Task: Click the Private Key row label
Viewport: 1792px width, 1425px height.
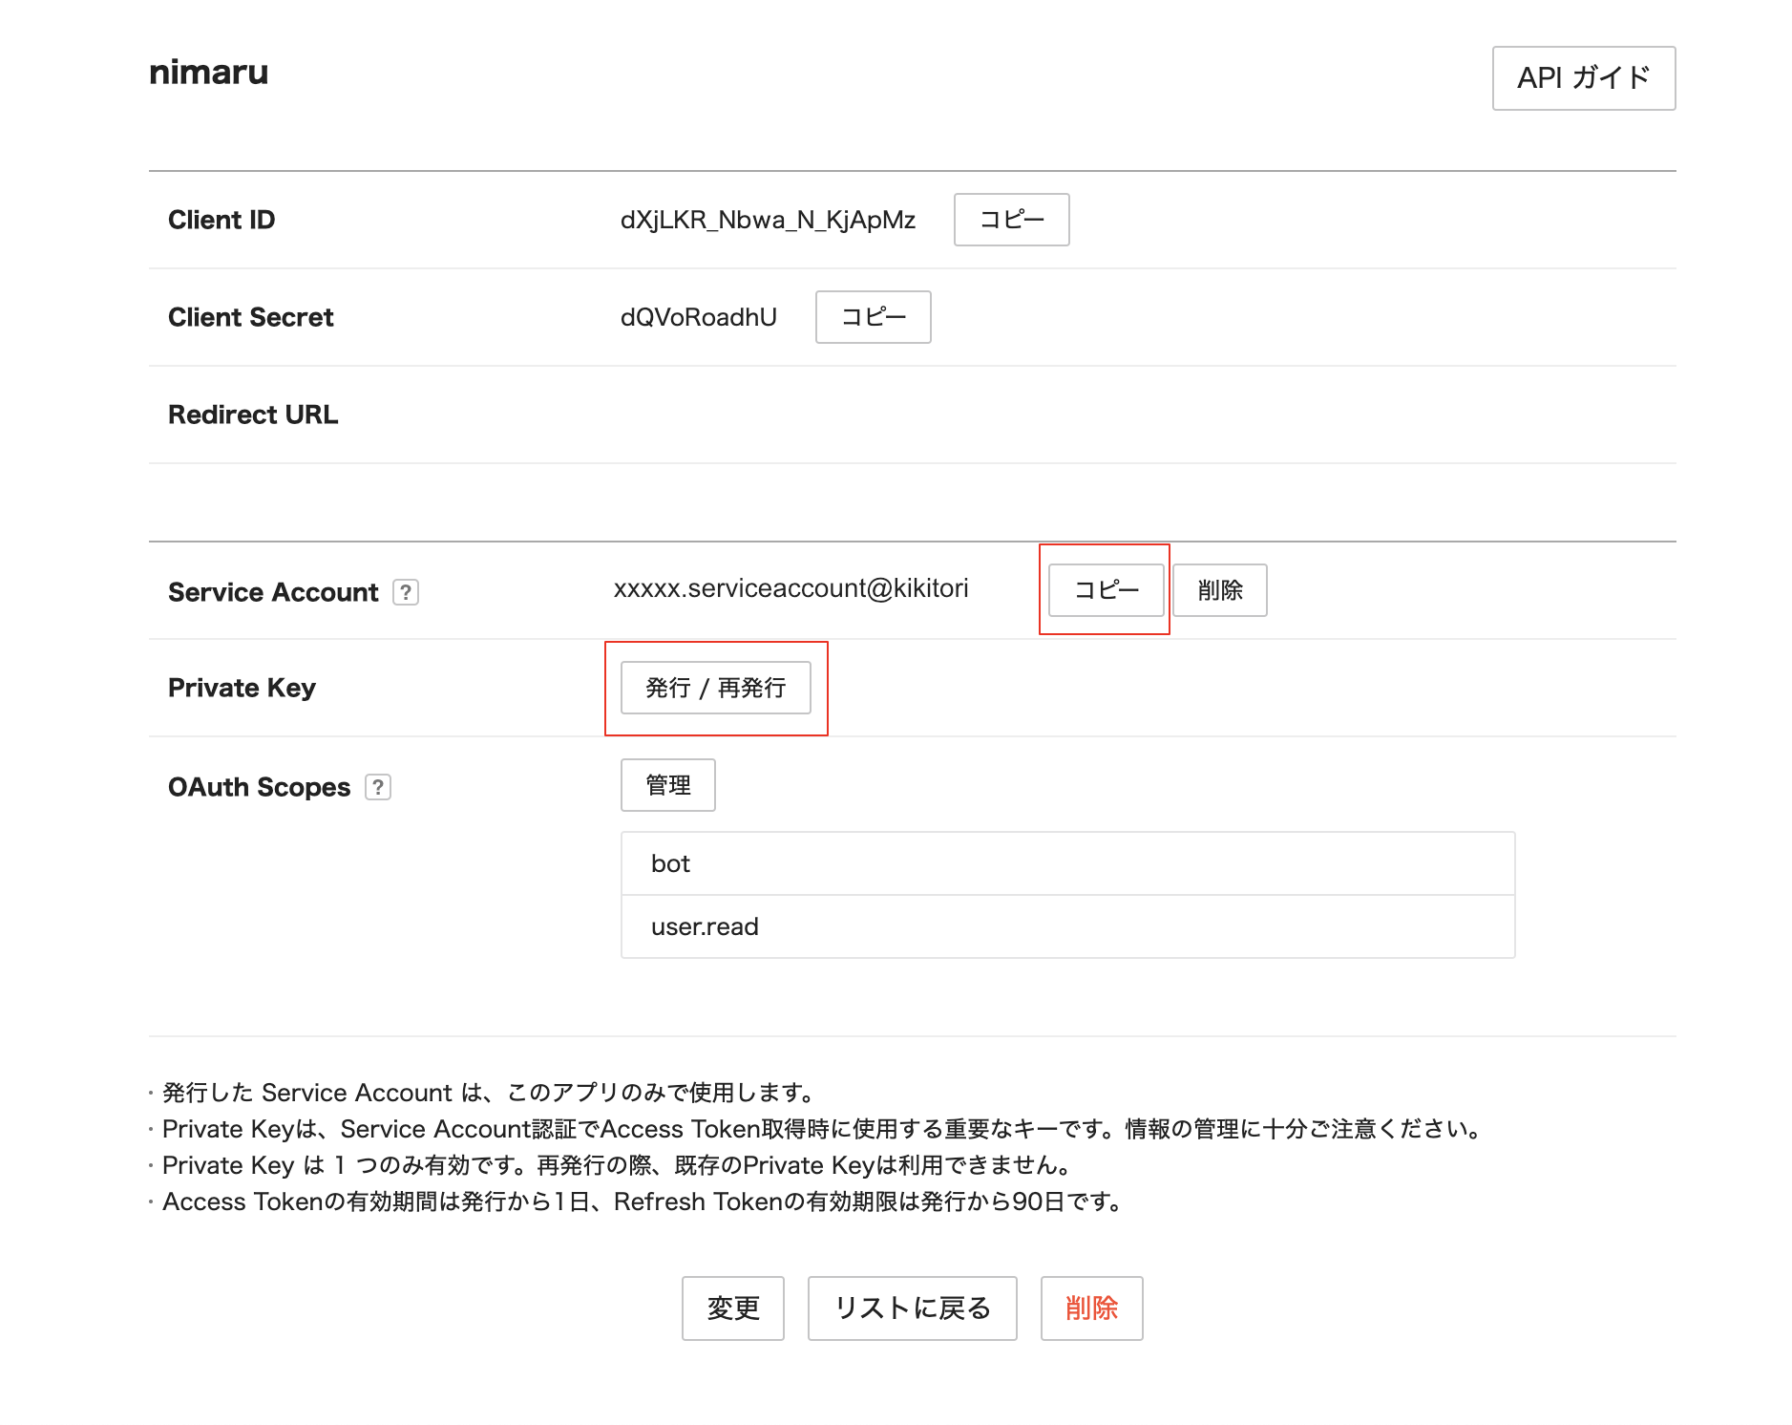Action: pyautogui.click(x=242, y=687)
